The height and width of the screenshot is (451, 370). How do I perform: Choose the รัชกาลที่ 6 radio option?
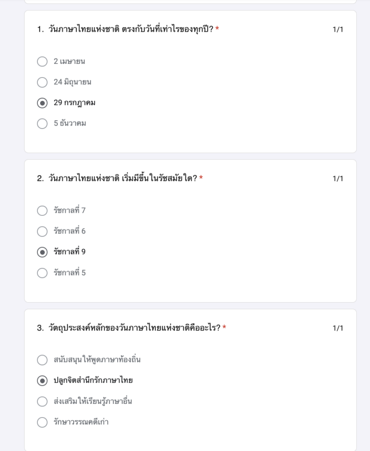[42, 231]
